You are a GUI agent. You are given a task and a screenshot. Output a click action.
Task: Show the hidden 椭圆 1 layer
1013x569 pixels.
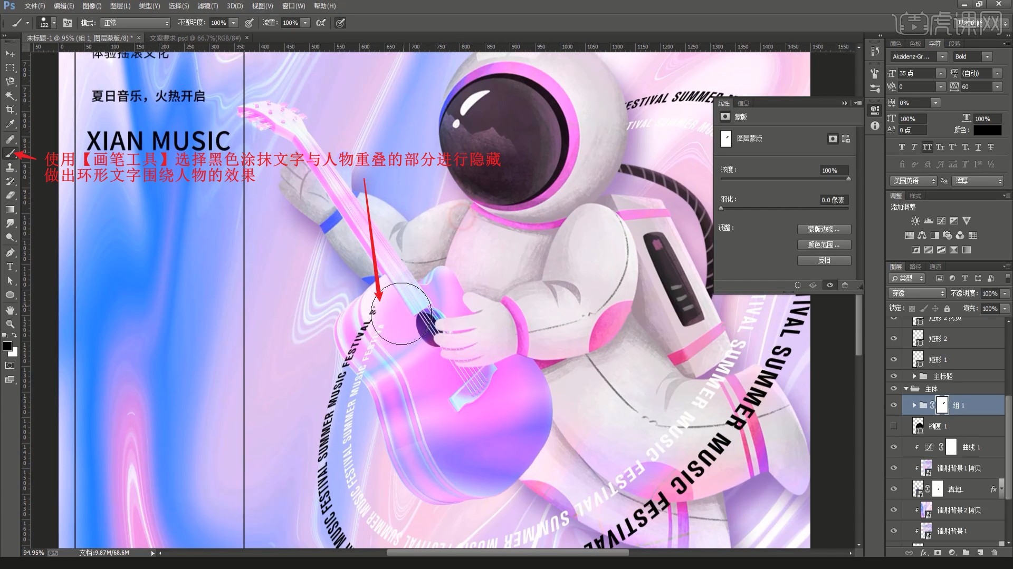point(894,426)
